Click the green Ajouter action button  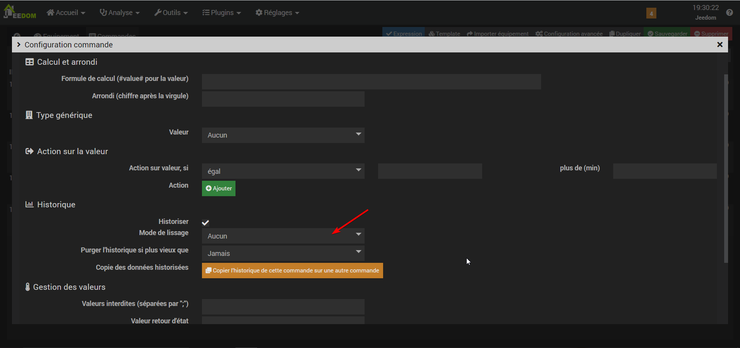[219, 188]
